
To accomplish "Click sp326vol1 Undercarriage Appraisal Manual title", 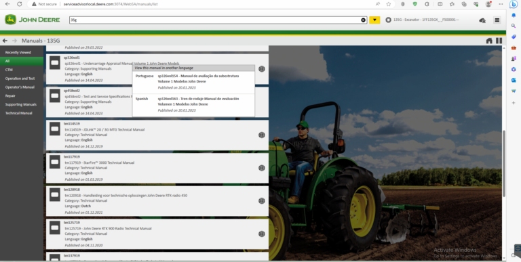I will point(122,64).
